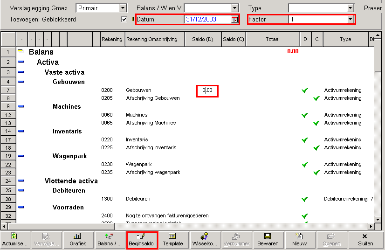
Task: Toggle debit checkmark for 2400 account
Action: [305, 216]
